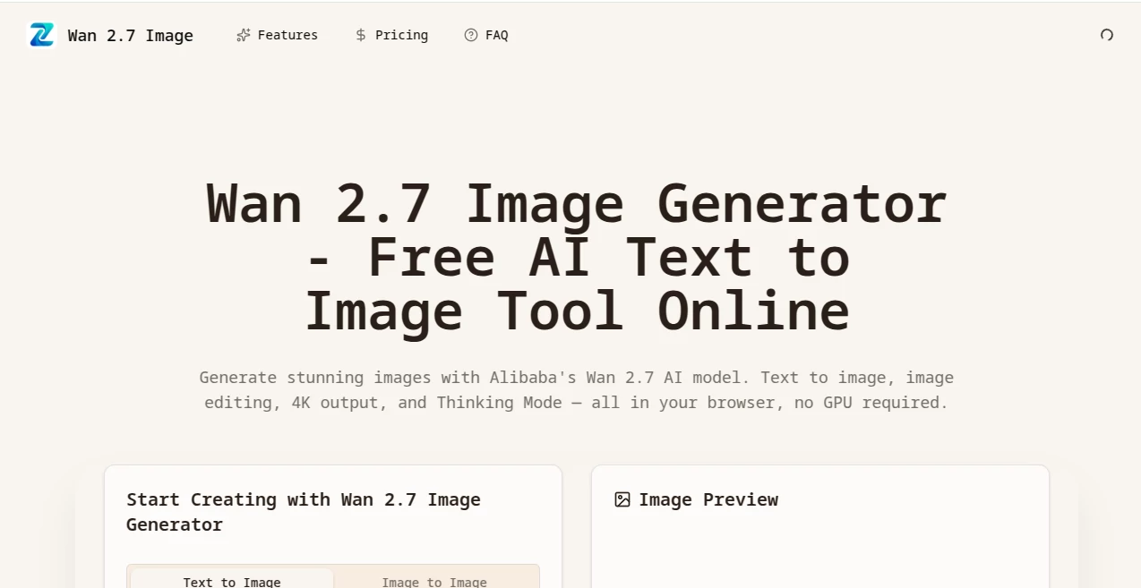Open the Wan 2.7 Image home link

[111, 36]
